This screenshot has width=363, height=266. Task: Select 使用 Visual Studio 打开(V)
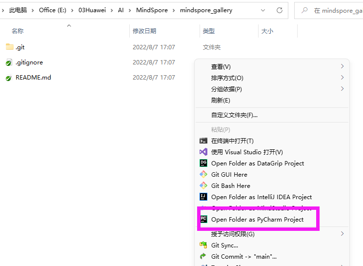point(247,152)
